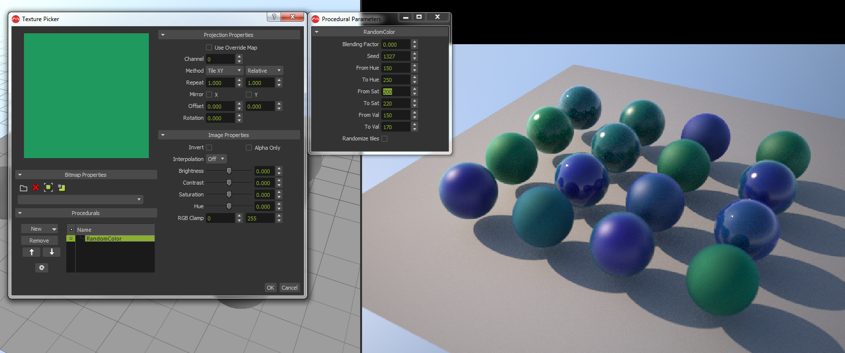Open the bitmap folder browse icon
The height and width of the screenshot is (353, 845).
23,188
